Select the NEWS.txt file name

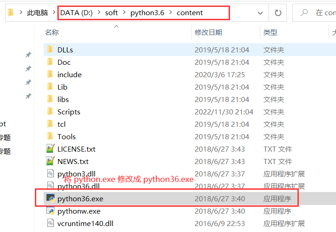73,161
